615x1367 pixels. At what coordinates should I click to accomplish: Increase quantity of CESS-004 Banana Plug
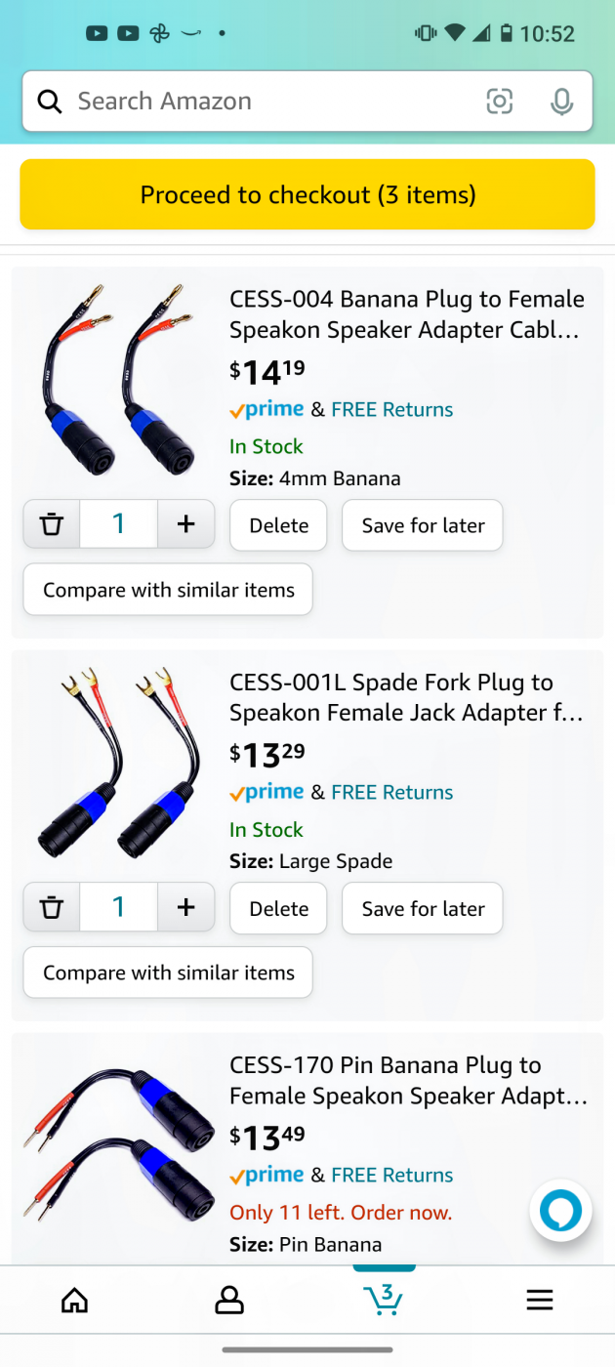(185, 524)
